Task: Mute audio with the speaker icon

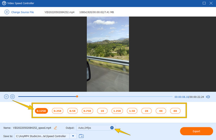Action: pos(208,97)
